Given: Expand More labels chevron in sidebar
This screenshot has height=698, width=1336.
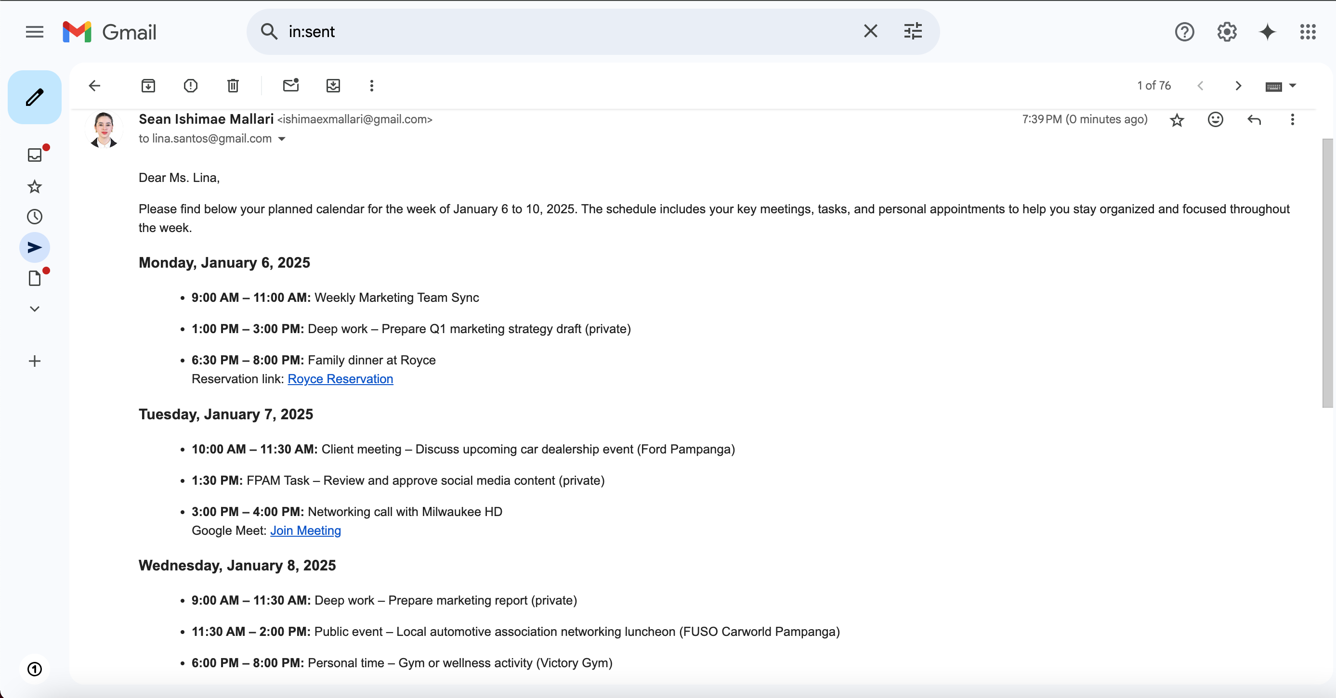Looking at the screenshot, I should [35, 310].
